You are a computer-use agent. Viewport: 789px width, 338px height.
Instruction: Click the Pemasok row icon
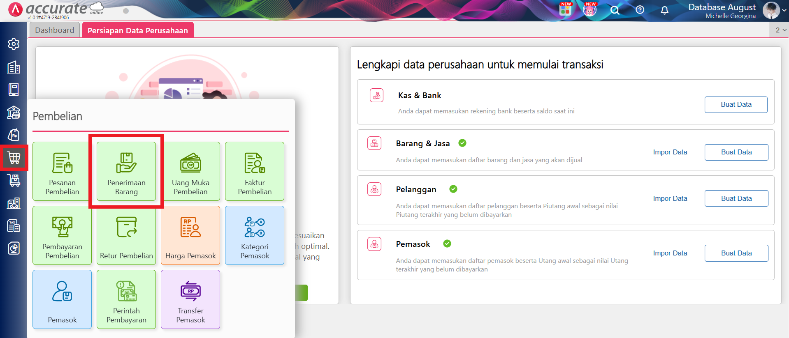[x=374, y=244]
